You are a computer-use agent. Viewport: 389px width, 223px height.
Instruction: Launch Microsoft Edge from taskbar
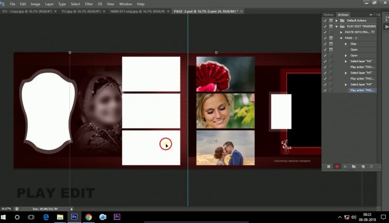[46, 217]
